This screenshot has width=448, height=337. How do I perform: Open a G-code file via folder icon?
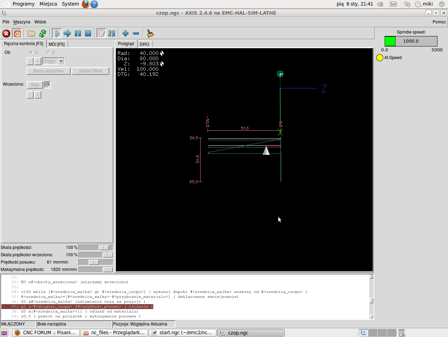tap(31, 34)
